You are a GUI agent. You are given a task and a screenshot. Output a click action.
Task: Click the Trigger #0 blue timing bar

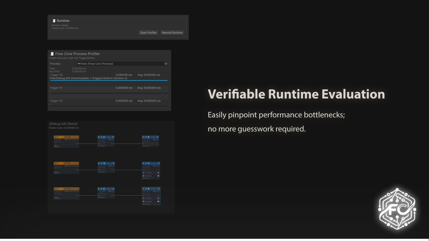click(x=109, y=81)
